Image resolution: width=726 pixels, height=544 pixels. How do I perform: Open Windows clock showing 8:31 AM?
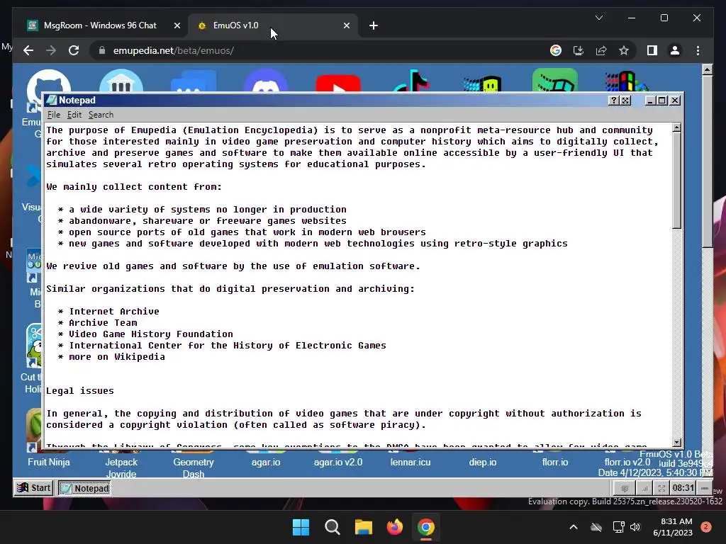(673, 527)
